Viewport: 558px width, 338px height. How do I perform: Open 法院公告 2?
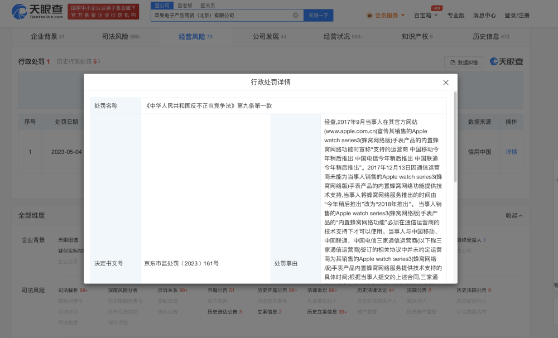(x=419, y=291)
